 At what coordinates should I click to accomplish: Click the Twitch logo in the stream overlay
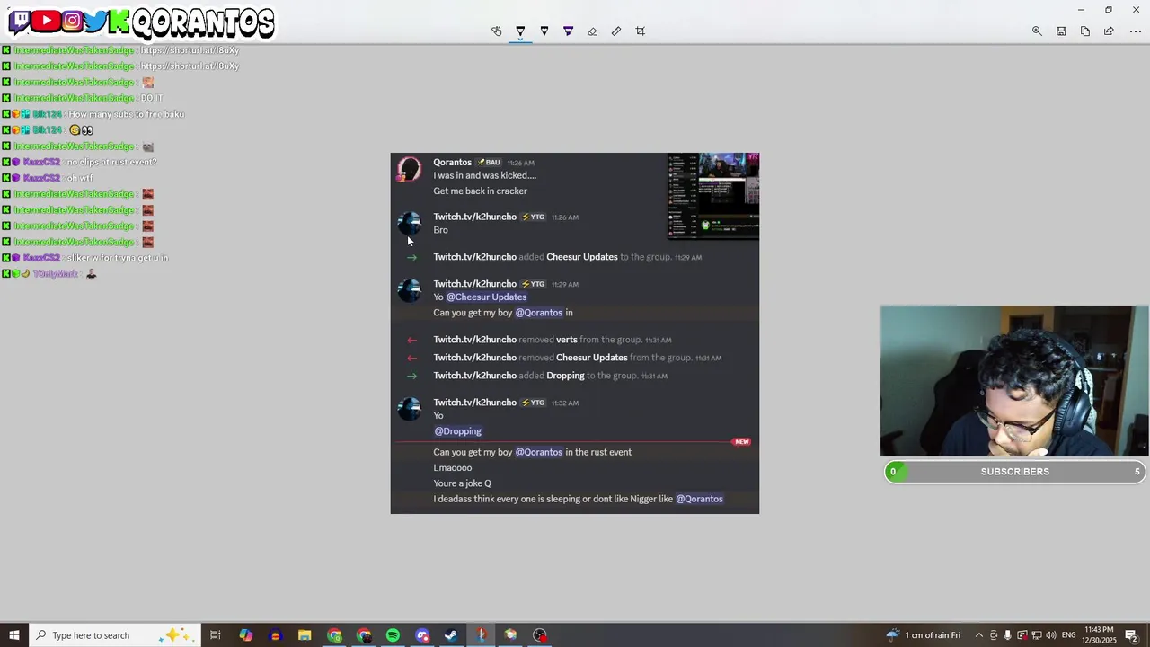coord(19,22)
